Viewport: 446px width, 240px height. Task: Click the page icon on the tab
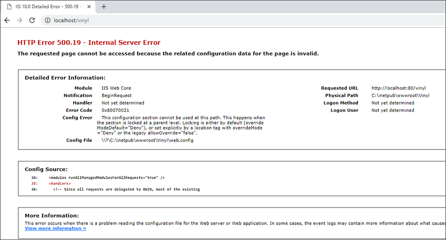(9, 6)
